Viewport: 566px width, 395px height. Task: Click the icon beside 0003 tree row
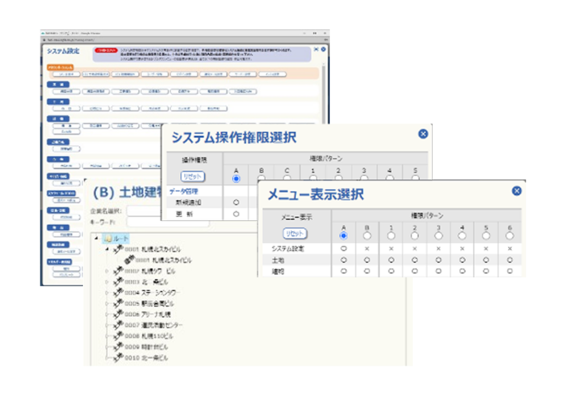(x=118, y=282)
